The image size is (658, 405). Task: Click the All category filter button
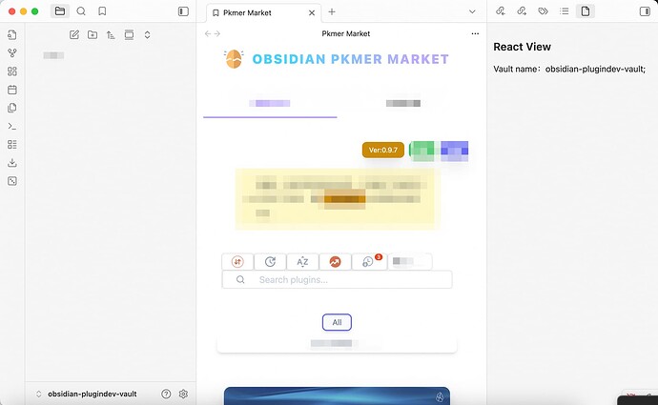click(x=337, y=322)
